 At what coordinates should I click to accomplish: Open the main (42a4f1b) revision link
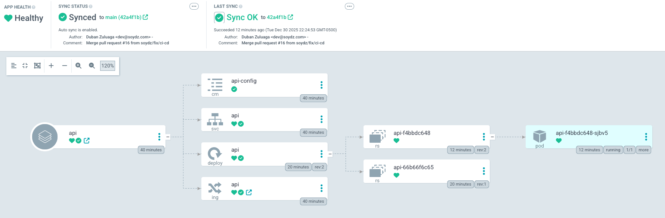[x=127, y=17]
